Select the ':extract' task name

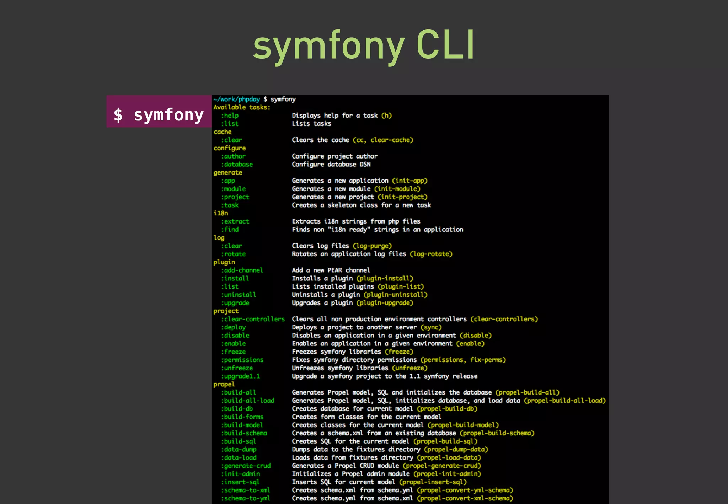point(235,221)
